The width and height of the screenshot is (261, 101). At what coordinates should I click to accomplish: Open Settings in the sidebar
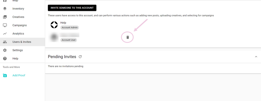pos(22,50)
